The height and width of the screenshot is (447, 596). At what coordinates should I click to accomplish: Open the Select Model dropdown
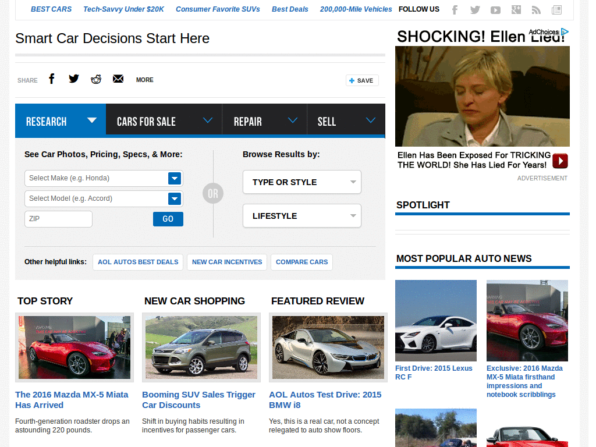pos(104,199)
